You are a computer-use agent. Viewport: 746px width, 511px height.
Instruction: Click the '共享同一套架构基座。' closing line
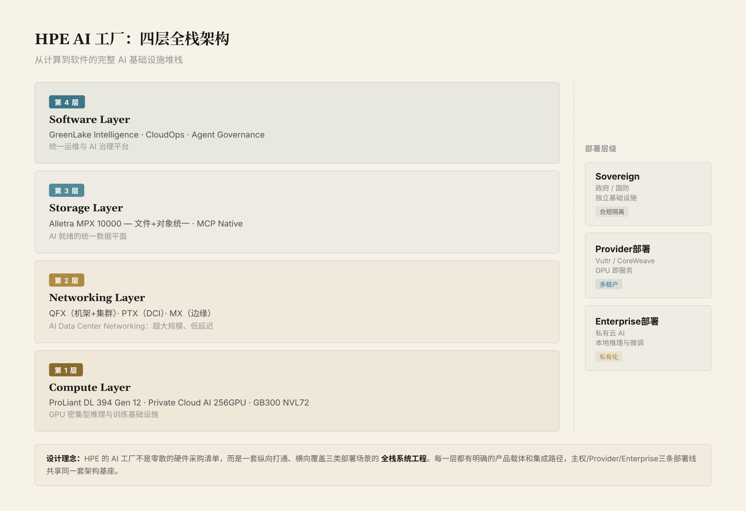click(83, 471)
